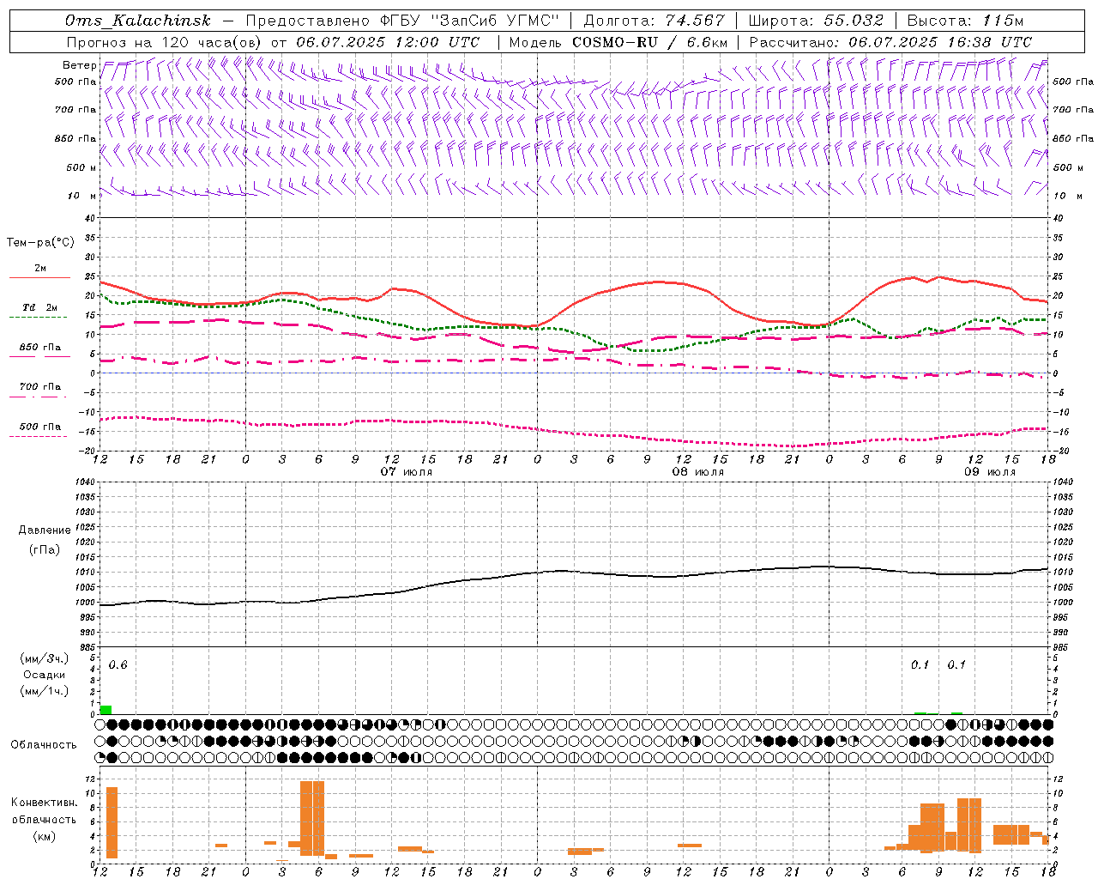Select the 'Высота: 115м' elevation text
The image size is (1098, 879).
click(x=965, y=21)
